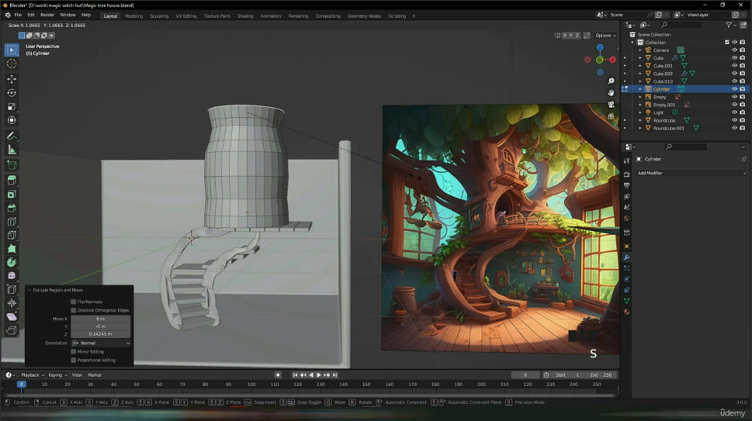This screenshot has width=752, height=421.
Task: Select the Extrude Region tool
Action: (x=12, y=180)
